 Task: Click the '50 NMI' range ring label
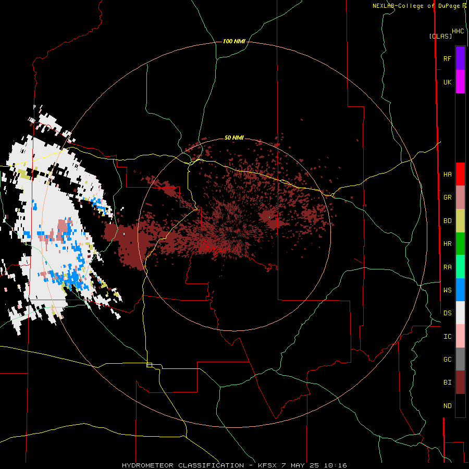(234, 138)
